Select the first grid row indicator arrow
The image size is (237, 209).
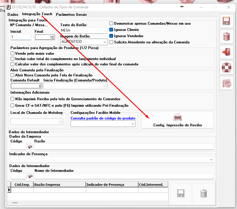pyautogui.click(x=9, y=190)
